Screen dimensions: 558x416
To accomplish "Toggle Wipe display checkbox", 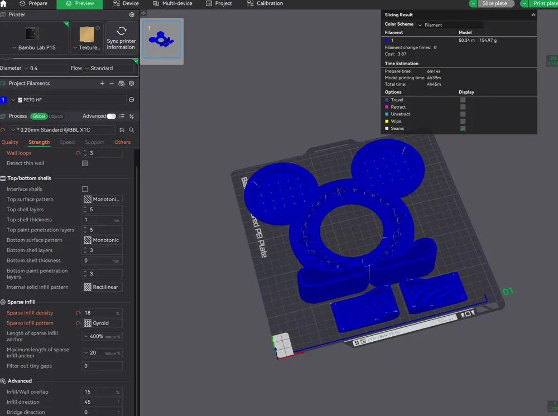I will click(463, 121).
